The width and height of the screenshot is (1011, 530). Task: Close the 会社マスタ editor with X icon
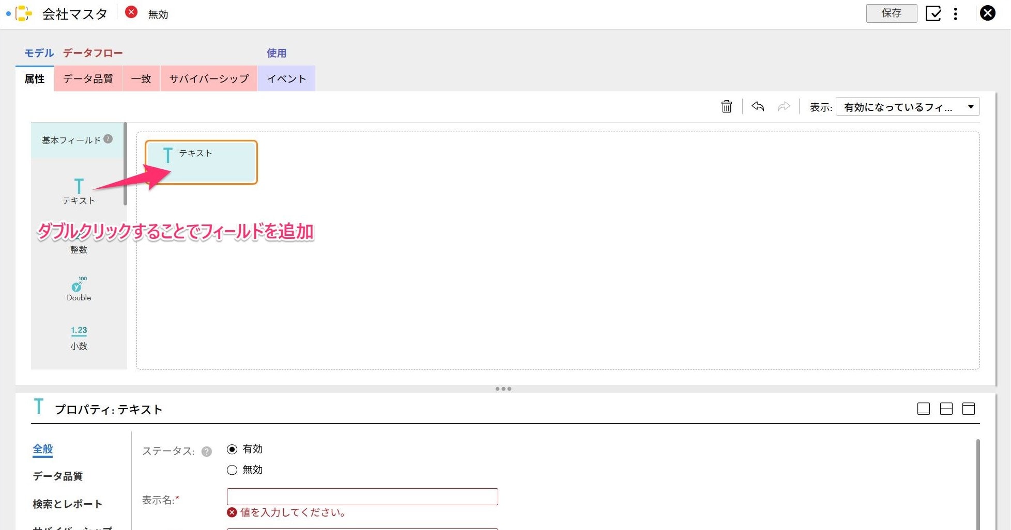988,13
